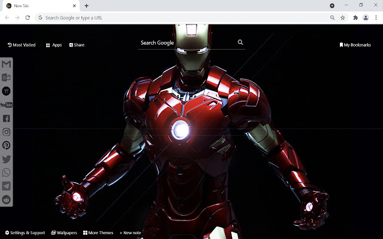The image size is (383, 239).
Task: Click the zoom magnifier in address bar
Action: coord(333,17)
